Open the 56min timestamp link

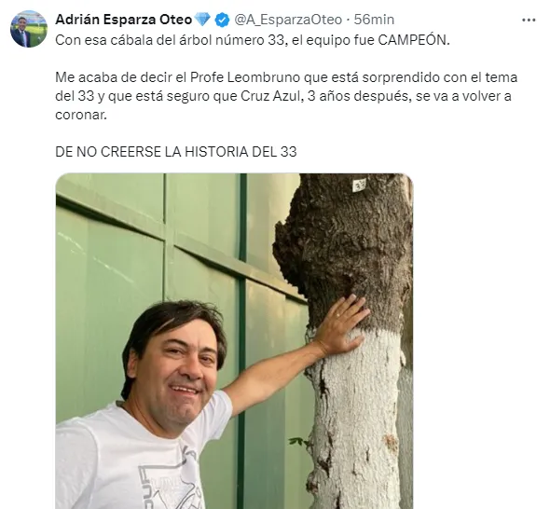374,20
